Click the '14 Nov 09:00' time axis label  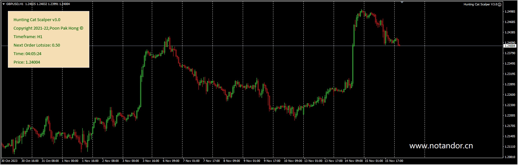(x=354, y=161)
